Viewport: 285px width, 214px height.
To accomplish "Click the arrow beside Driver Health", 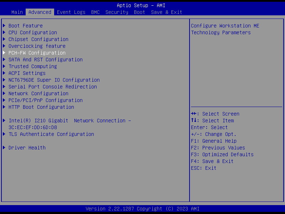I will [4, 148].
